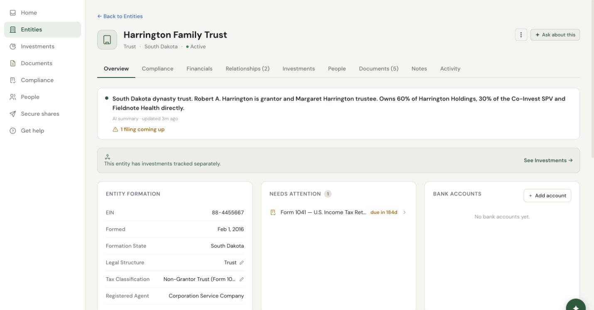Open the Relationships (2) tab
The image size is (594, 310).
coord(248,69)
